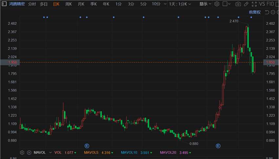Open MAVOL20 dropdown arrow
Viewport: 279px width, 159px height.
coord(190,153)
